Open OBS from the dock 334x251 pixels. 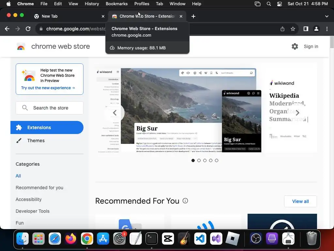tap(256, 238)
